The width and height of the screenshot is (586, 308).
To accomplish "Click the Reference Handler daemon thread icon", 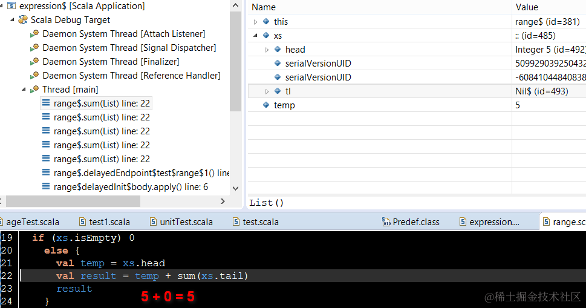I will (34, 75).
